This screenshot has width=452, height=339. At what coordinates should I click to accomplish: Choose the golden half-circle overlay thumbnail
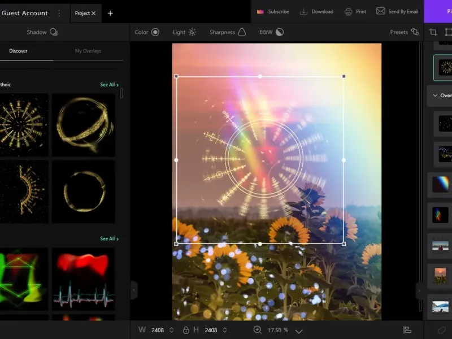23,192
